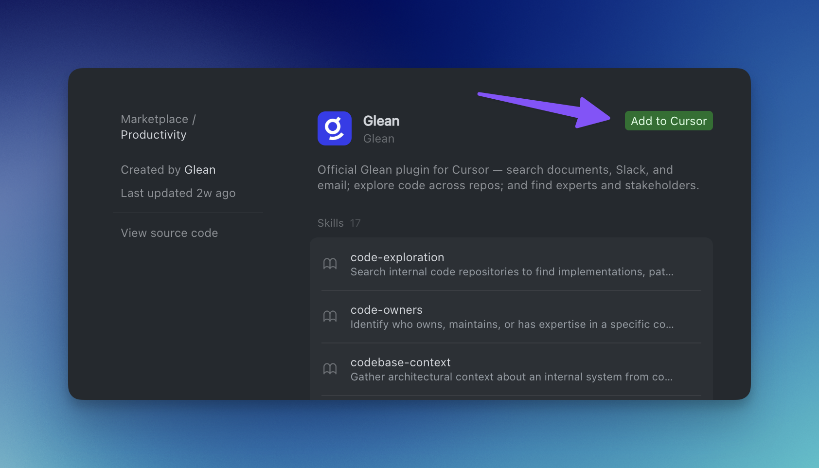This screenshot has width=819, height=468.
Task: Click the Skills section header
Action: [330, 223]
